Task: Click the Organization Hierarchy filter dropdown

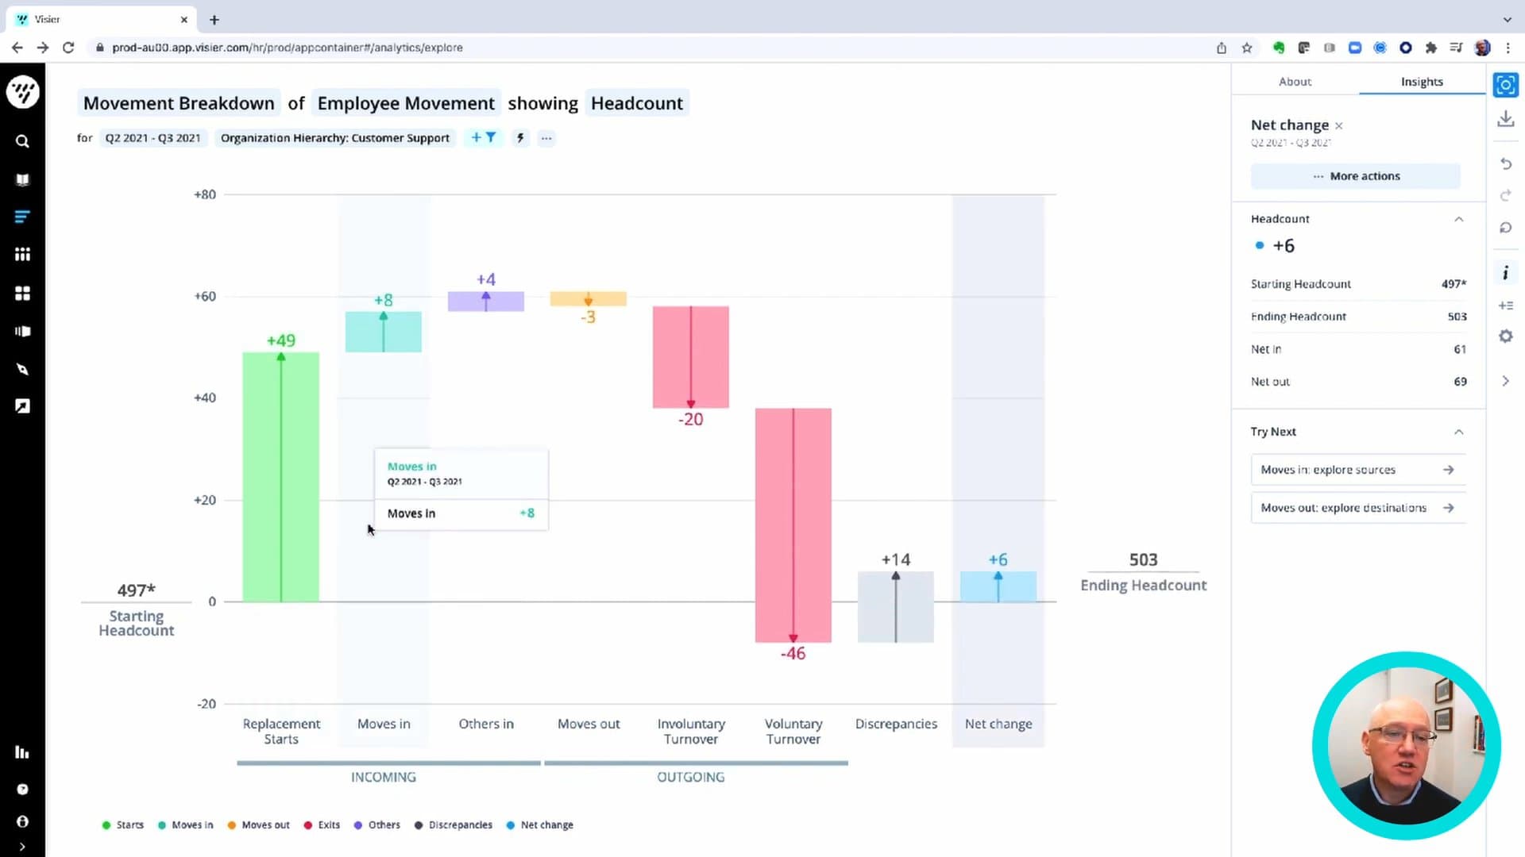Action: (335, 137)
